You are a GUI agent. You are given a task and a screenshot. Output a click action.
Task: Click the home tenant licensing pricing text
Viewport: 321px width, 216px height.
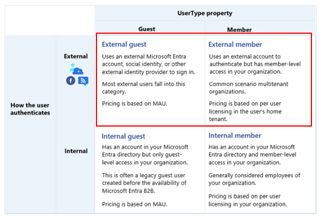point(245,111)
